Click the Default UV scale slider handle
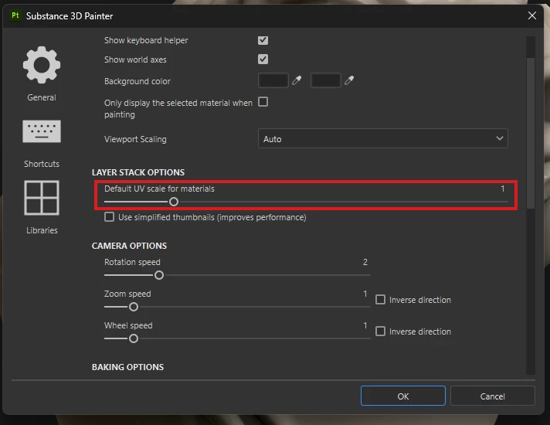The image size is (550, 425). click(174, 202)
